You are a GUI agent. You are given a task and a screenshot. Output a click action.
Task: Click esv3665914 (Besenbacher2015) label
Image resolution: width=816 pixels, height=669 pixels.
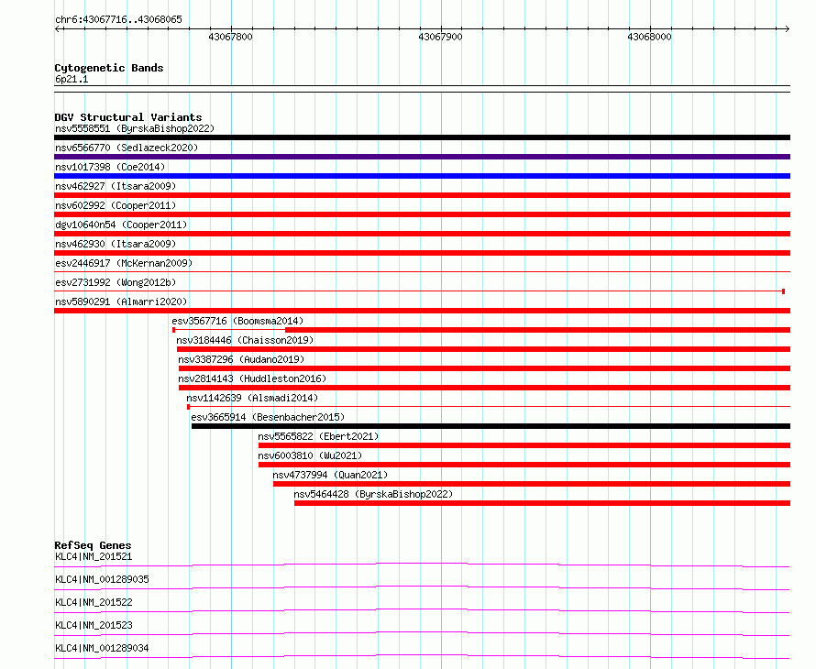tap(268, 417)
